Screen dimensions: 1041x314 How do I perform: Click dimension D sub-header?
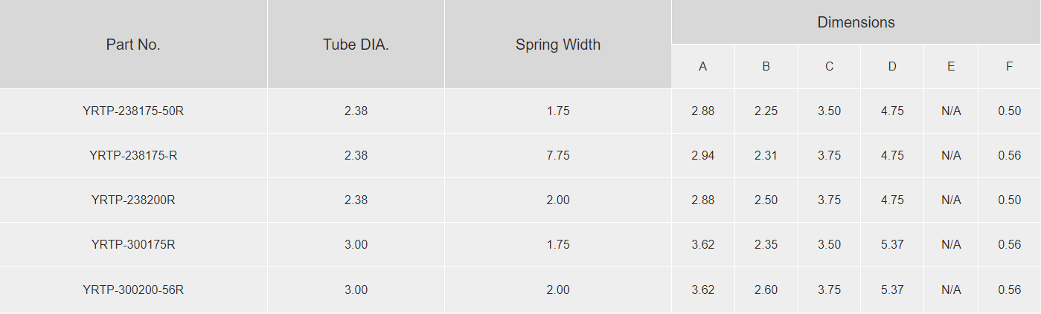coord(892,67)
